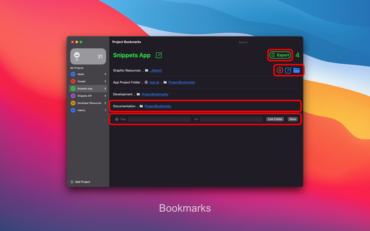Viewport: 370px width, 231px height.
Task: Focus the Url input field
Action: (x=231, y=119)
